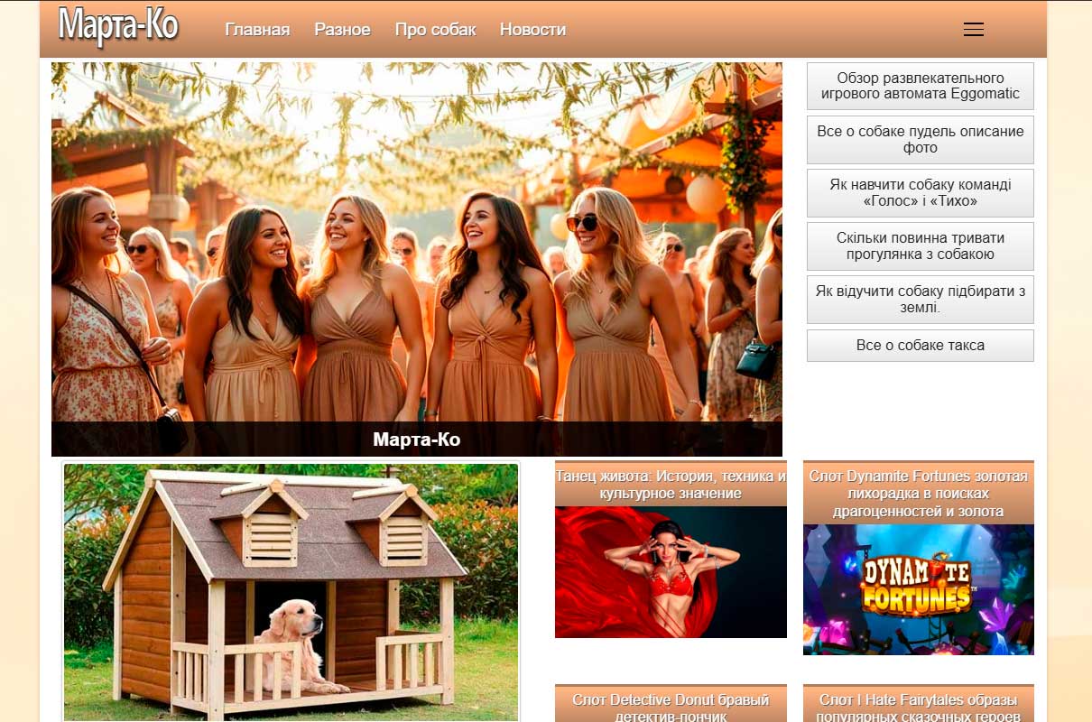Open the «Танец живота» article title
Viewport: 1092px width, 722px height.
[671, 485]
